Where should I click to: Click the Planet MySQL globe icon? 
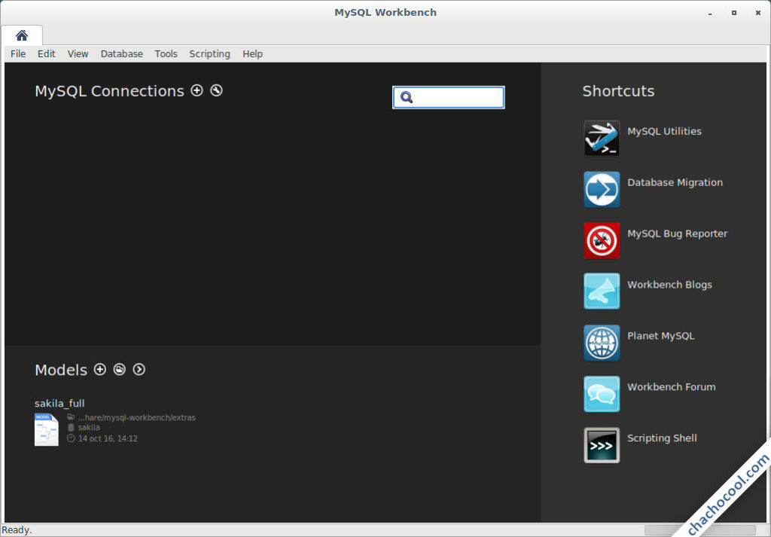[602, 343]
